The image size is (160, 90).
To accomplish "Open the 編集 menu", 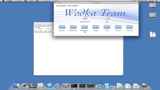I will (x=25, y=1).
